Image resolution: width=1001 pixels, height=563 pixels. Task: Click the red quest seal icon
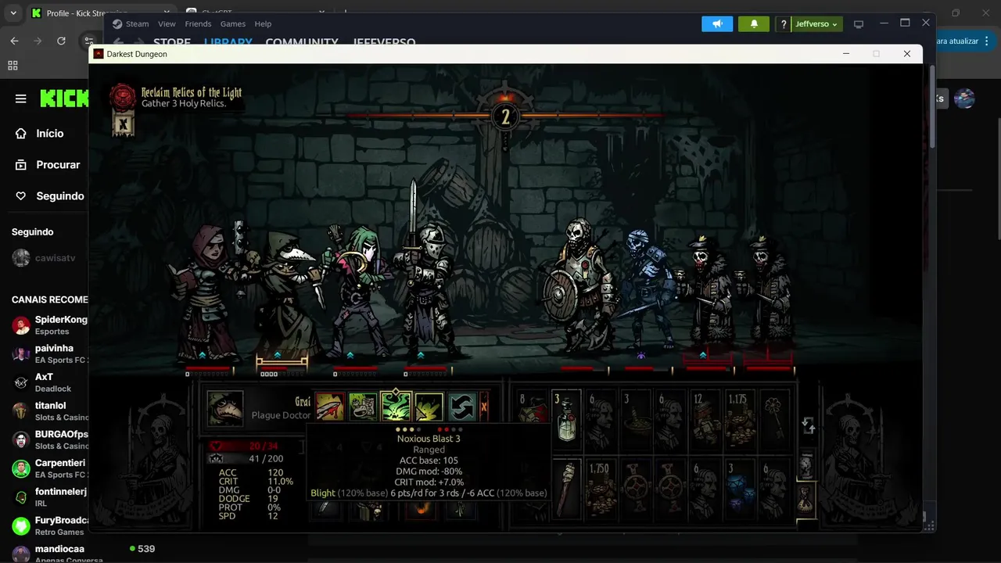click(123, 98)
